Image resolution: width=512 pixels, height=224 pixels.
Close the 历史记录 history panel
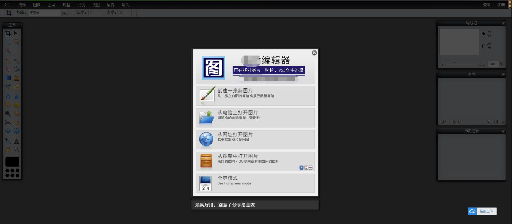[x=503, y=131]
